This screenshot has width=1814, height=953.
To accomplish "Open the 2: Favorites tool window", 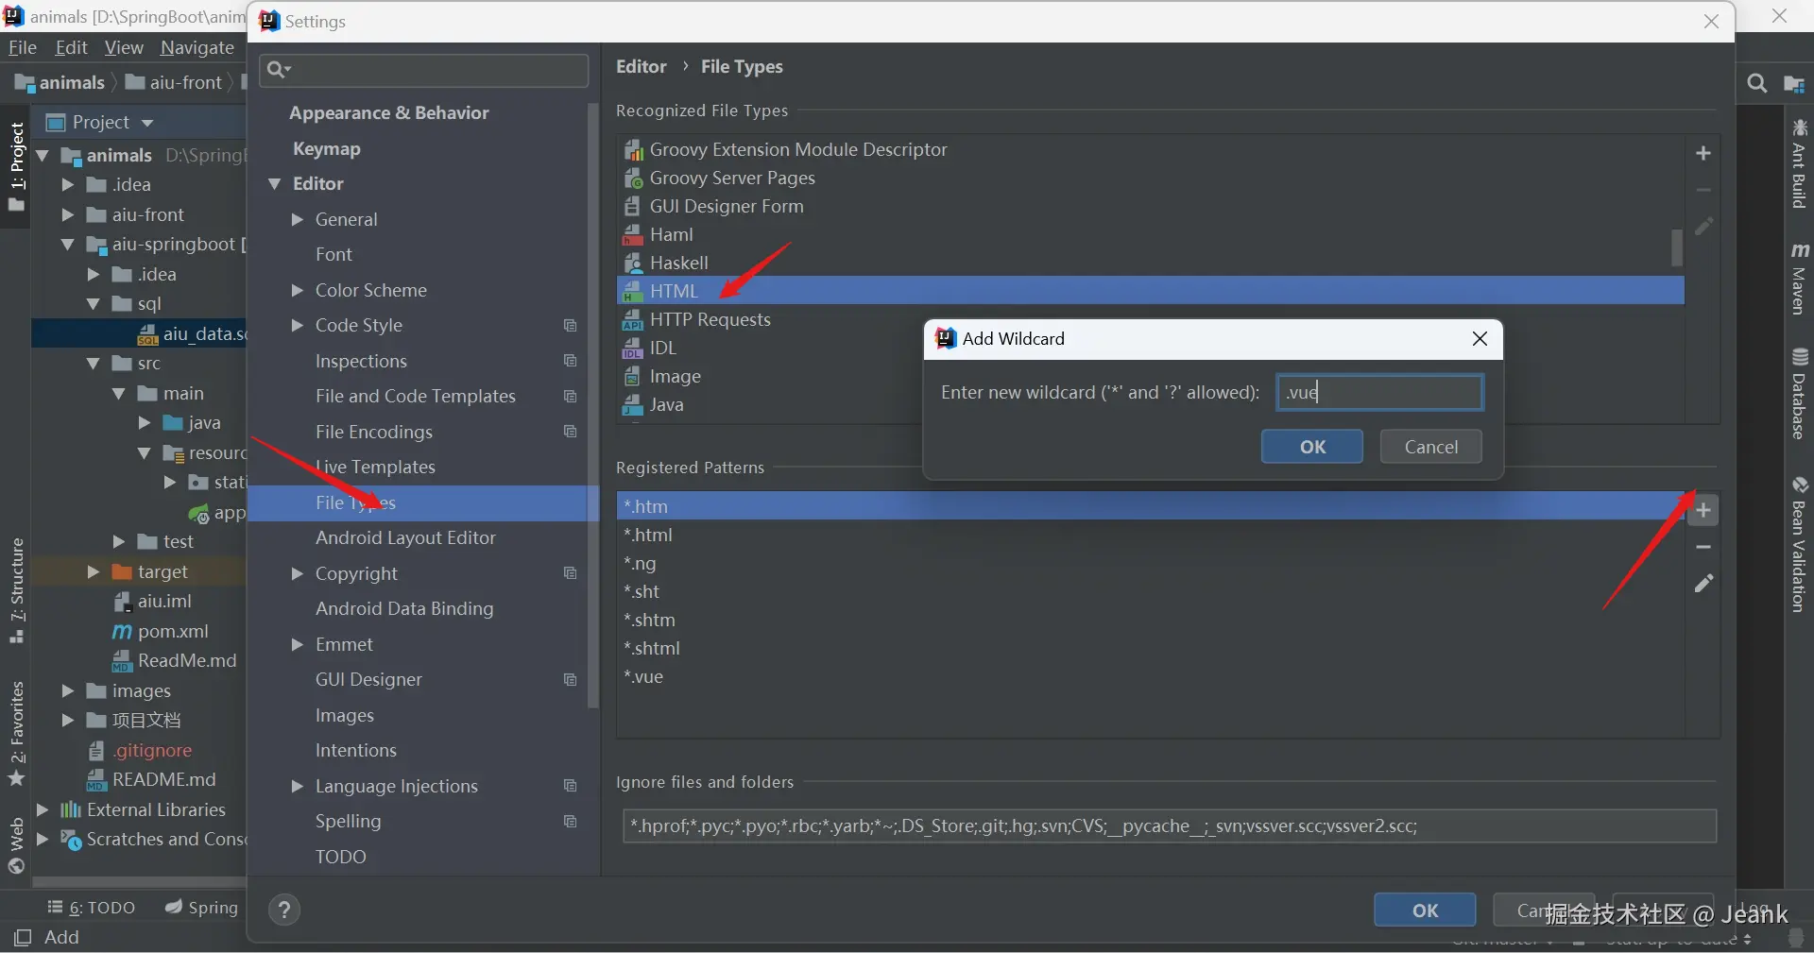I will (16, 733).
